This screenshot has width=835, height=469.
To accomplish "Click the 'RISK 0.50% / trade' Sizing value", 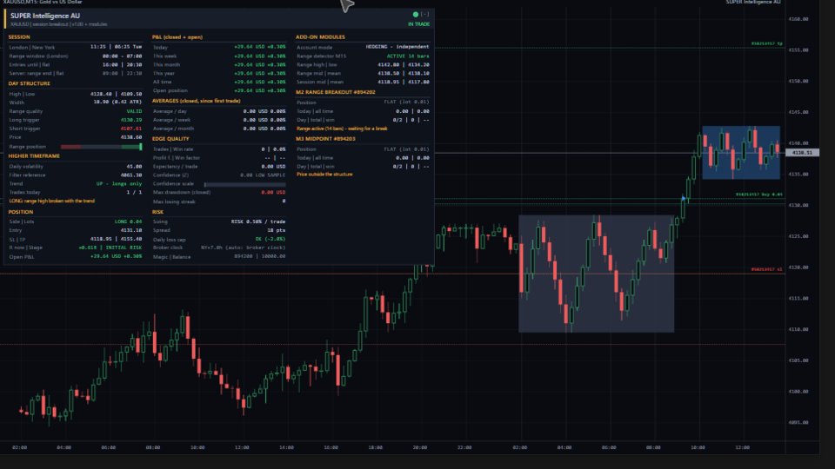I will tap(258, 221).
